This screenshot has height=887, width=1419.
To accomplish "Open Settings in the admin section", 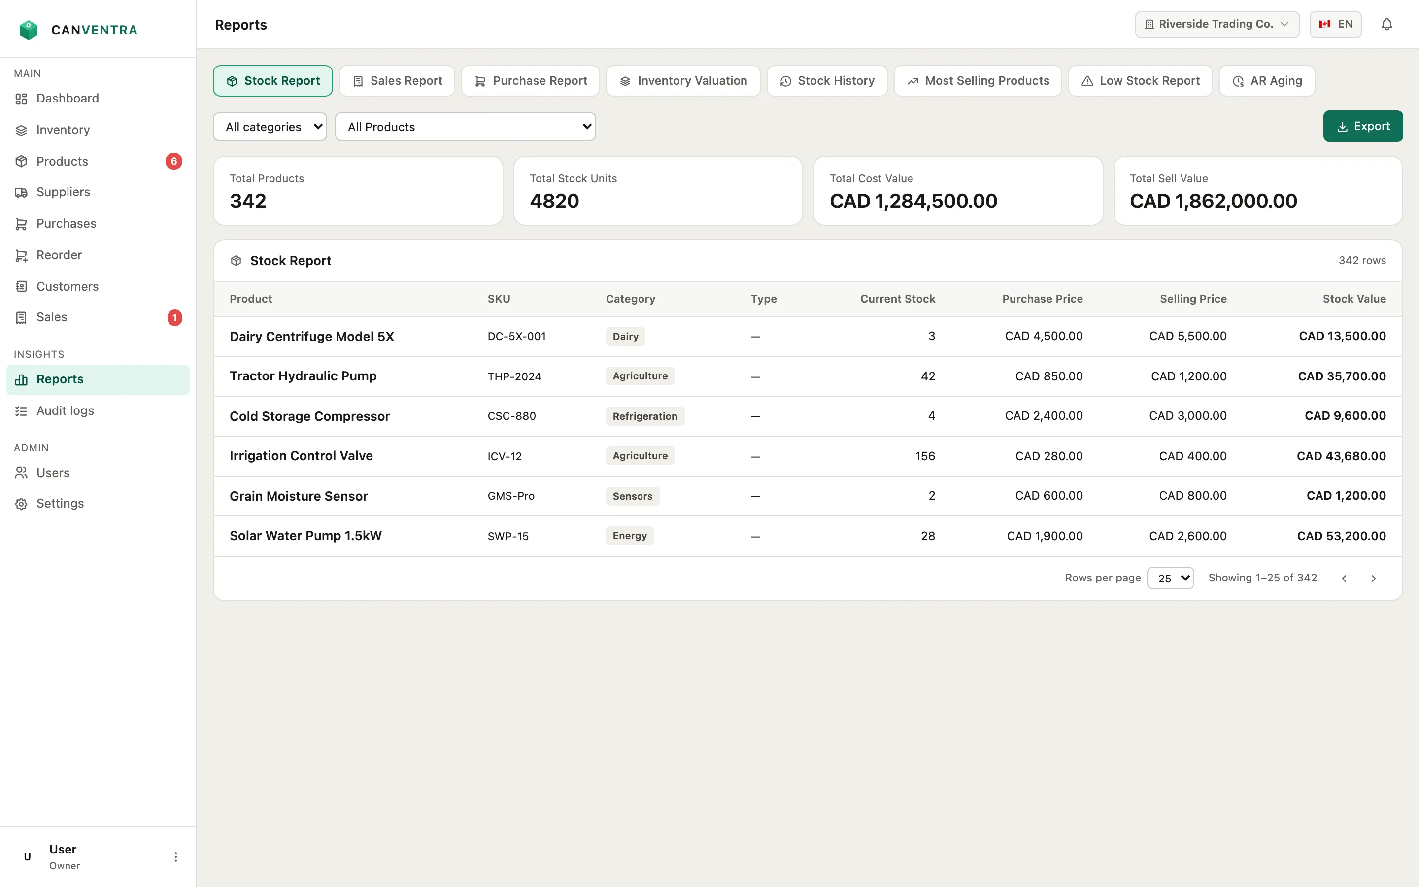I will (x=98, y=504).
